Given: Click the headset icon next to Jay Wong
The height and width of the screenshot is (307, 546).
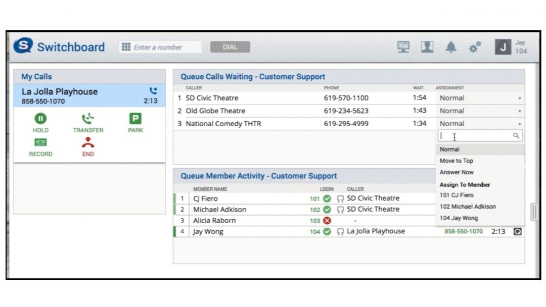Looking at the screenshot, I should 340,231.
